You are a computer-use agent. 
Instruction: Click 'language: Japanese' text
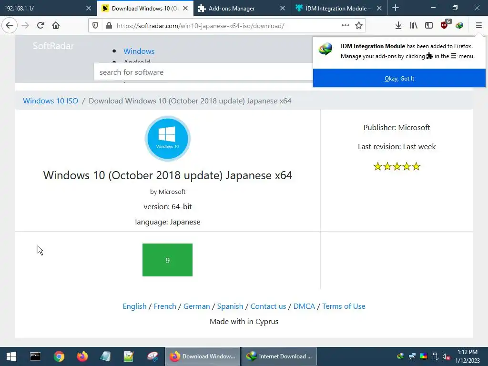pos(167,222)
